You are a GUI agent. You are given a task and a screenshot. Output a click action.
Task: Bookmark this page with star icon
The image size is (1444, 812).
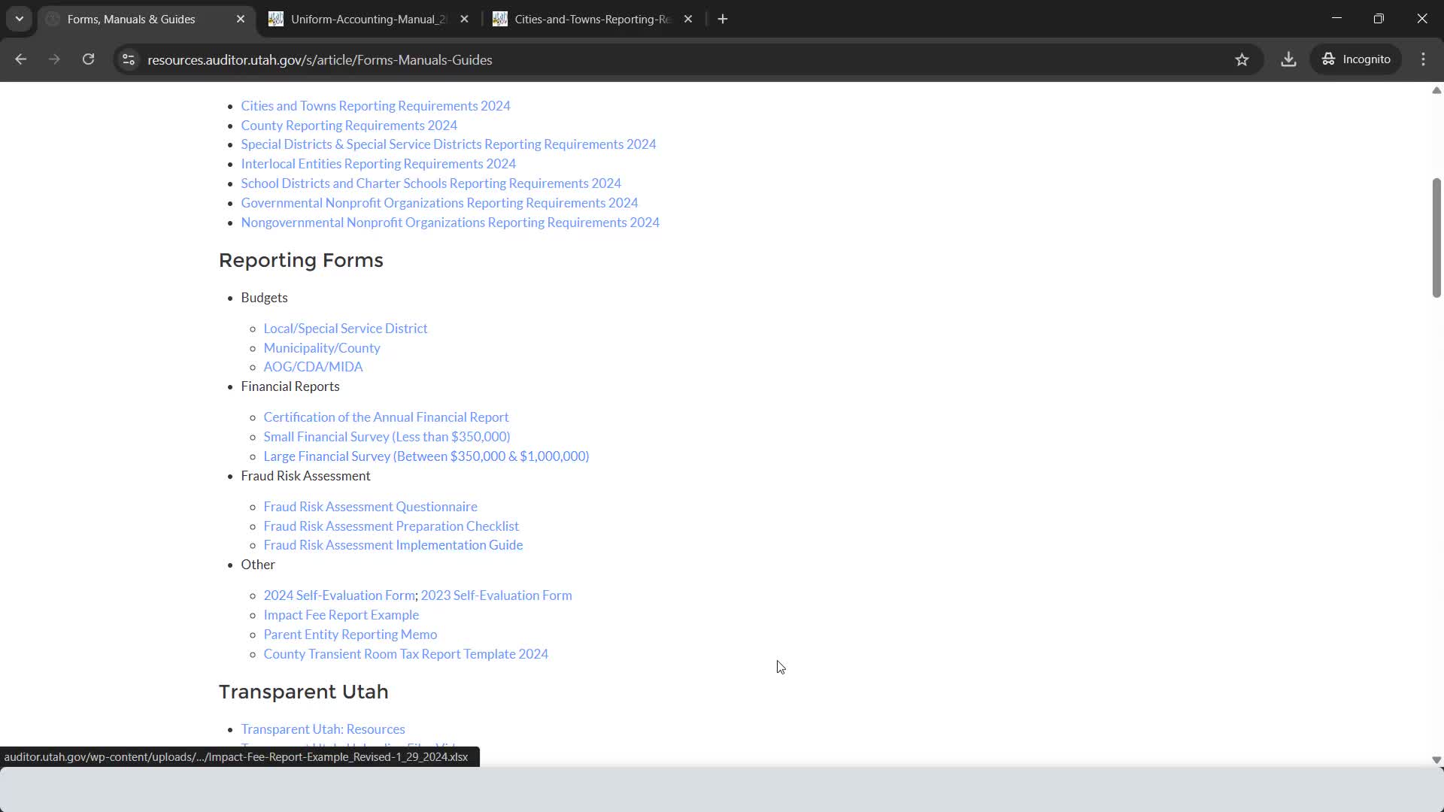[1242, 59]
